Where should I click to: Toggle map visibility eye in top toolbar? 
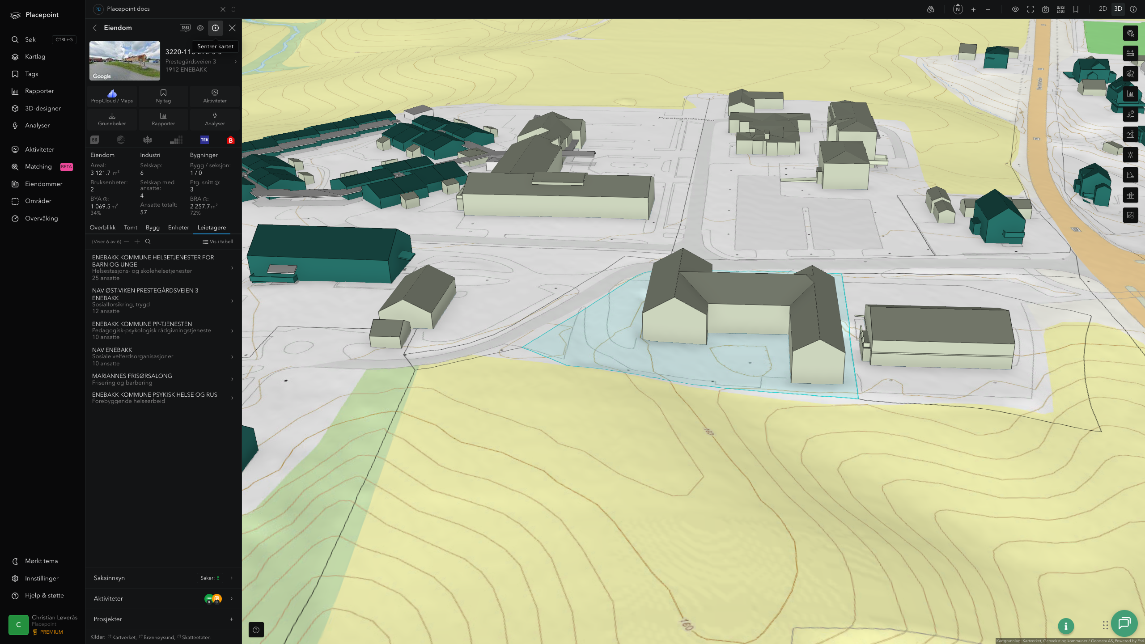point(1015,9)
